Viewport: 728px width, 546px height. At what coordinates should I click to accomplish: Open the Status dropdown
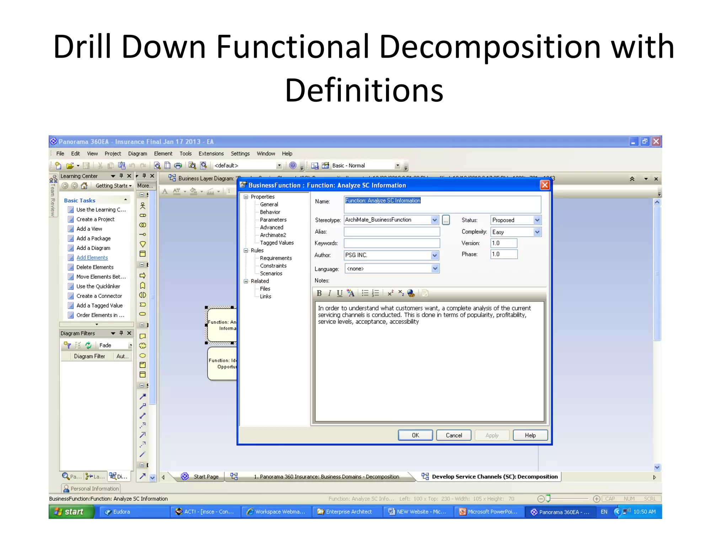tap(537, 220)
